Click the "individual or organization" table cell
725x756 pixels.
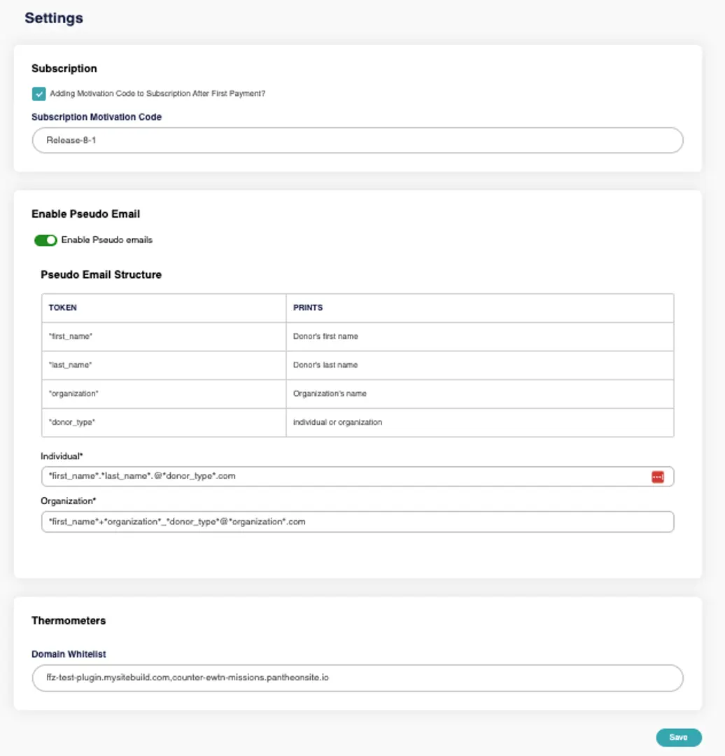[x=337, y=422]
